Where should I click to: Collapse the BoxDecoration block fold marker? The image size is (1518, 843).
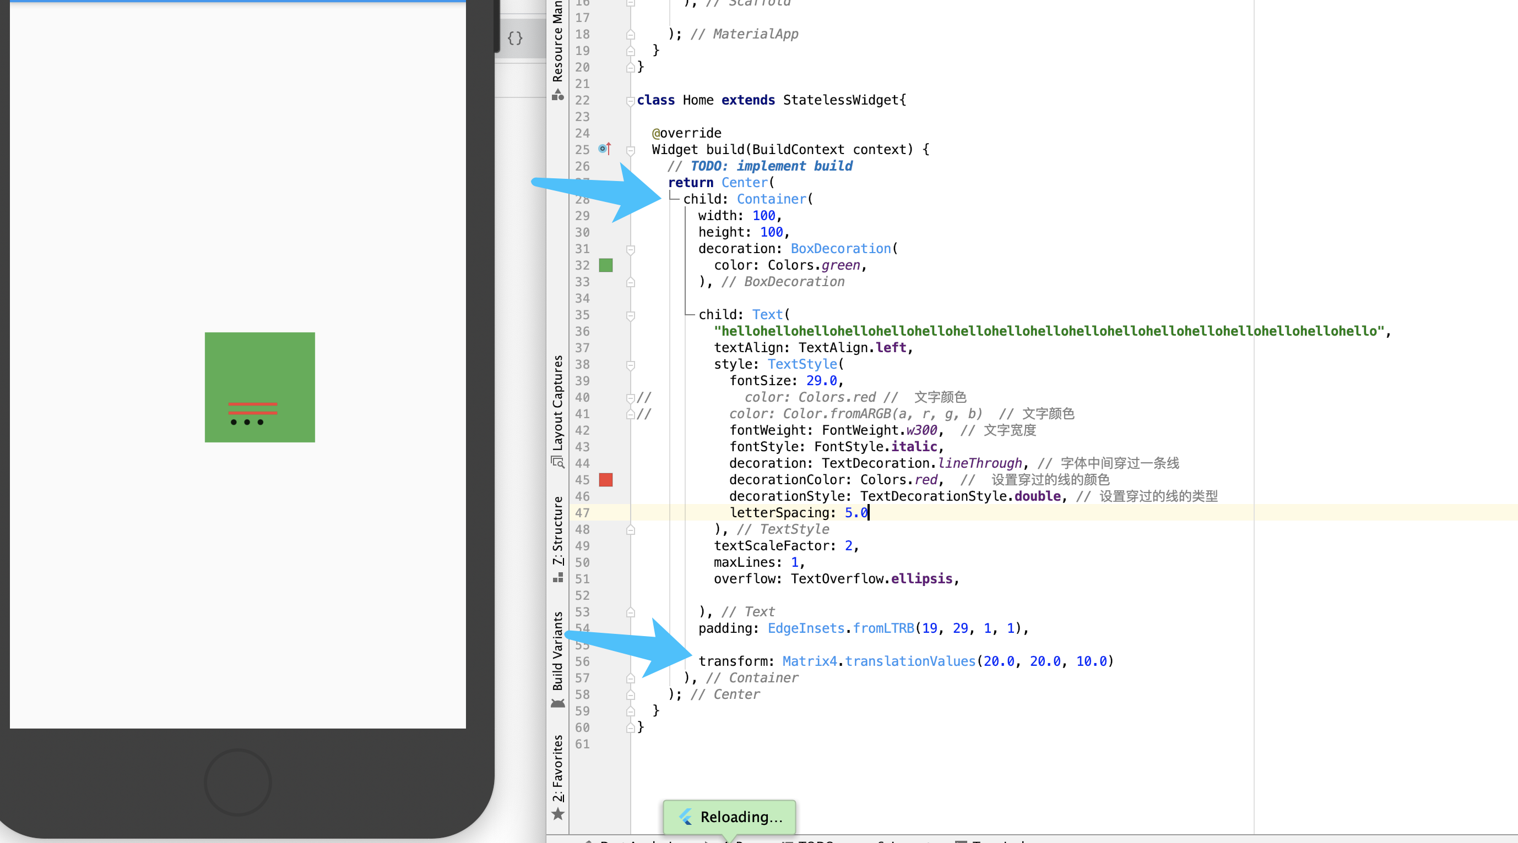(630, 249)
